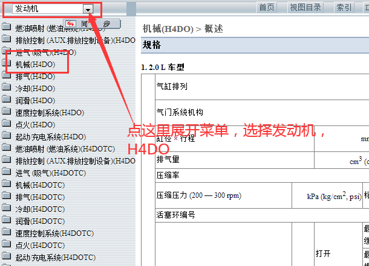Select 起动/充电系统(H4DOTC) tree entry

click(x=56, y=258)
